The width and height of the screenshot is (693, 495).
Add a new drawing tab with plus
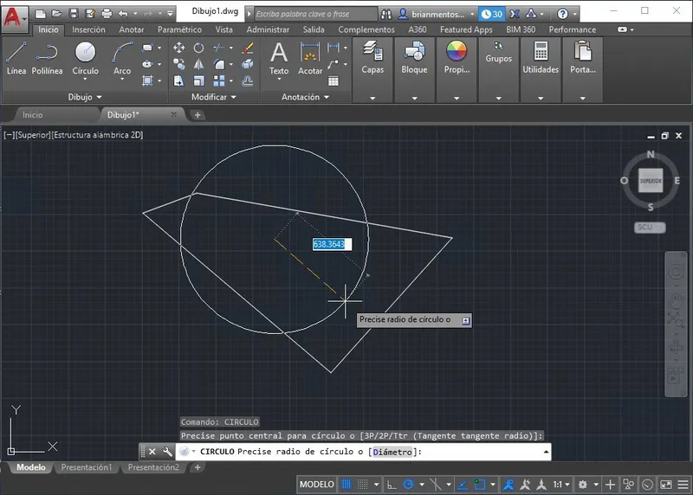198,115
